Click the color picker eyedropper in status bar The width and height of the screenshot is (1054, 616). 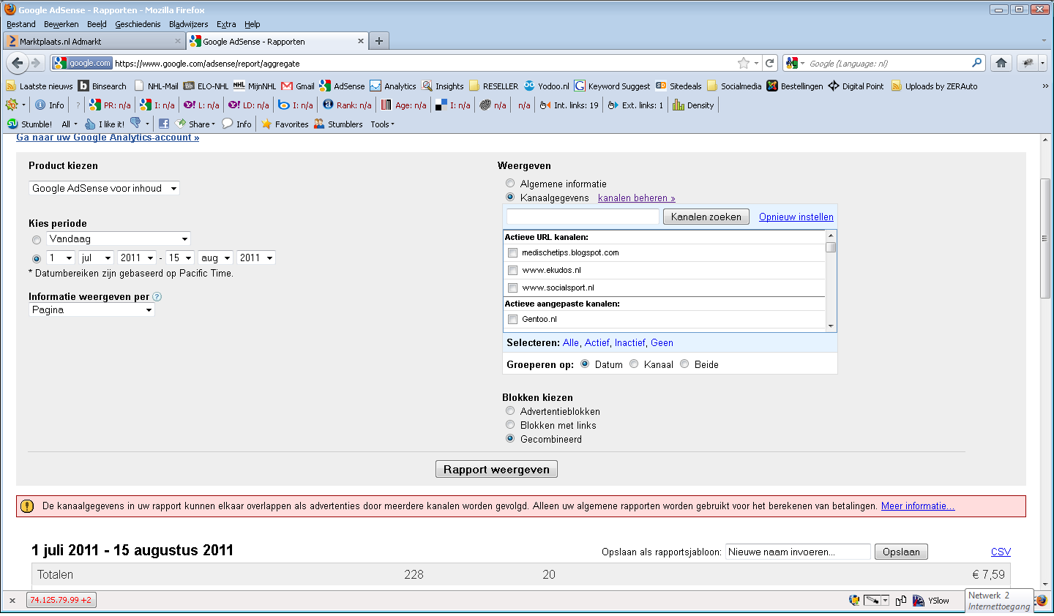(x=872, y=601)
